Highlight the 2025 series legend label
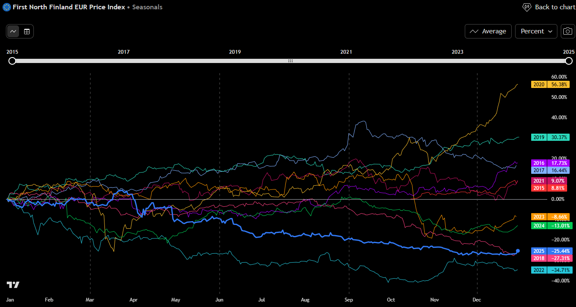Image resolution: width=576 pixels, height=307 pixels. coord(539,251)
